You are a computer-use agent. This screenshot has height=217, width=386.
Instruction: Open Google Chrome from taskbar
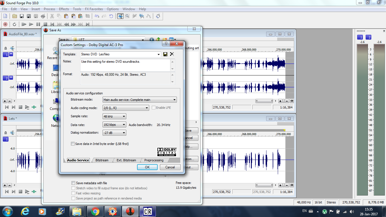95,211
